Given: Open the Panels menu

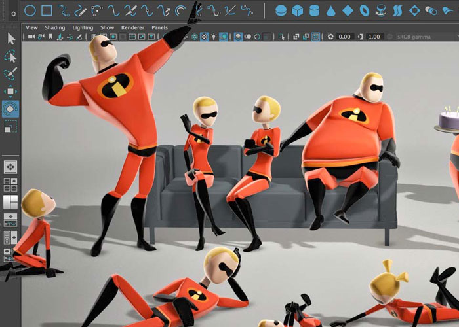Looking at the screenshot, I should [159, 27].
